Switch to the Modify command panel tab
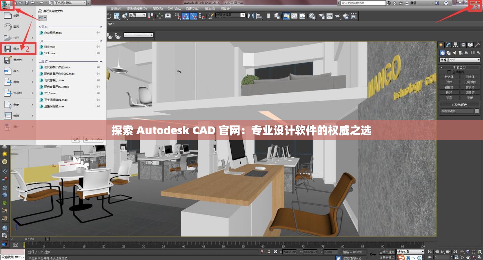The image size is (483, 260). pos(448,45)
